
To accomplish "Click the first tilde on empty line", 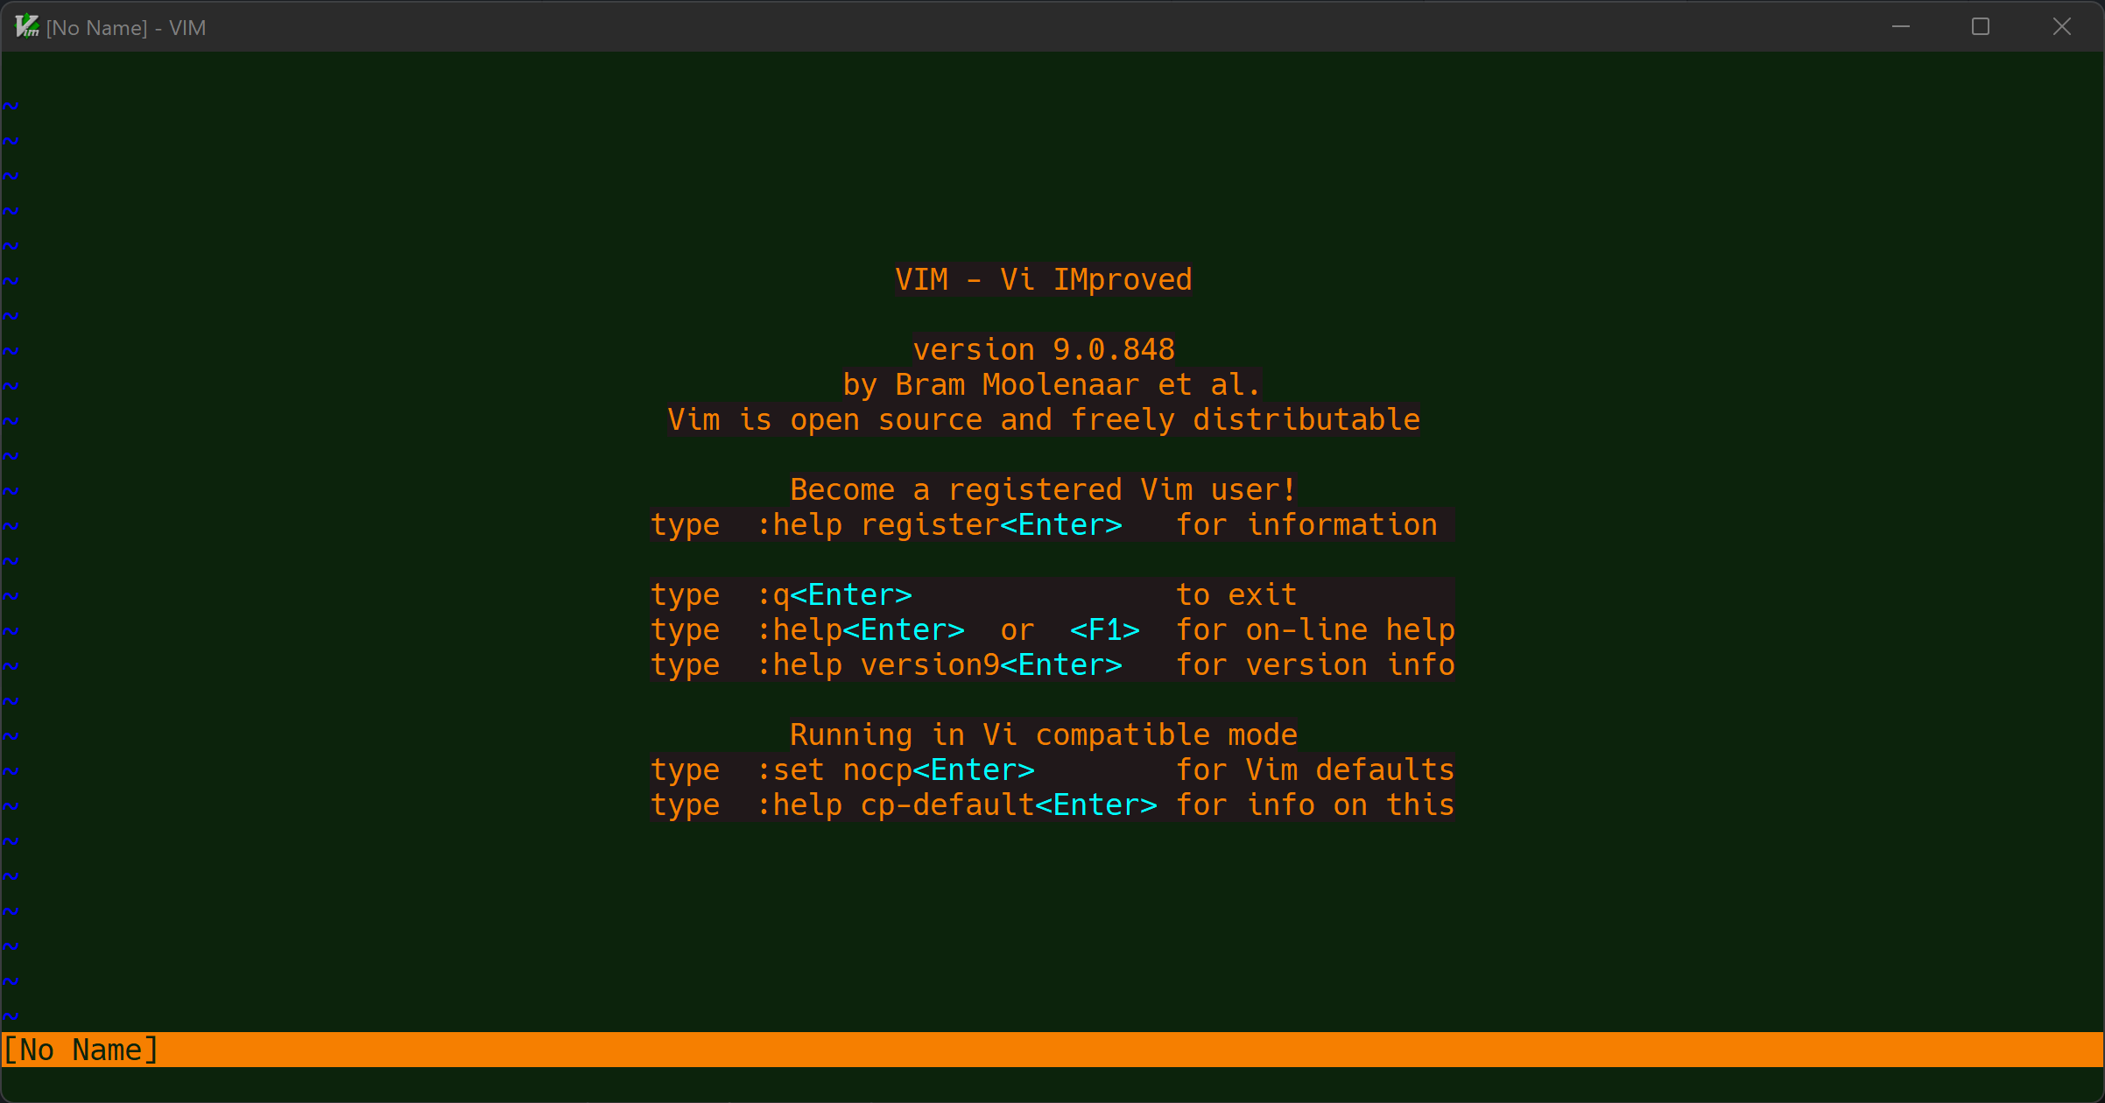I will (x=11, y=106).
